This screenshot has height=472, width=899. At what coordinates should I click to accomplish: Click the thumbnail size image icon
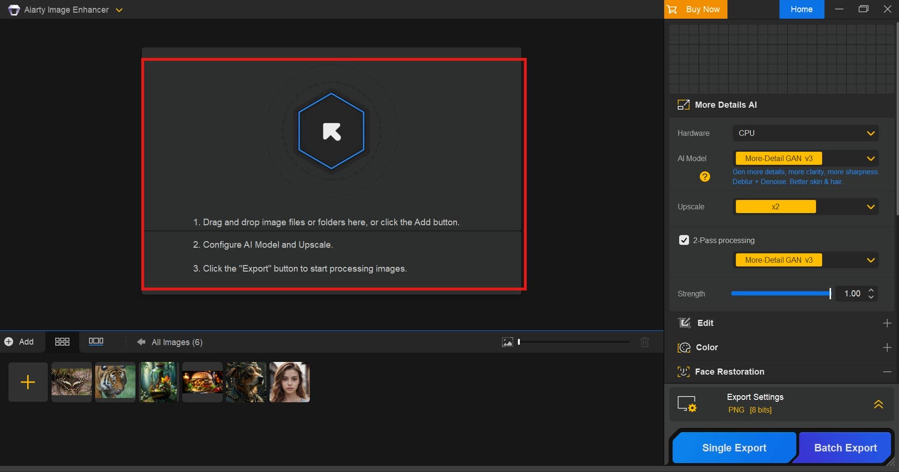click(508, 342)
